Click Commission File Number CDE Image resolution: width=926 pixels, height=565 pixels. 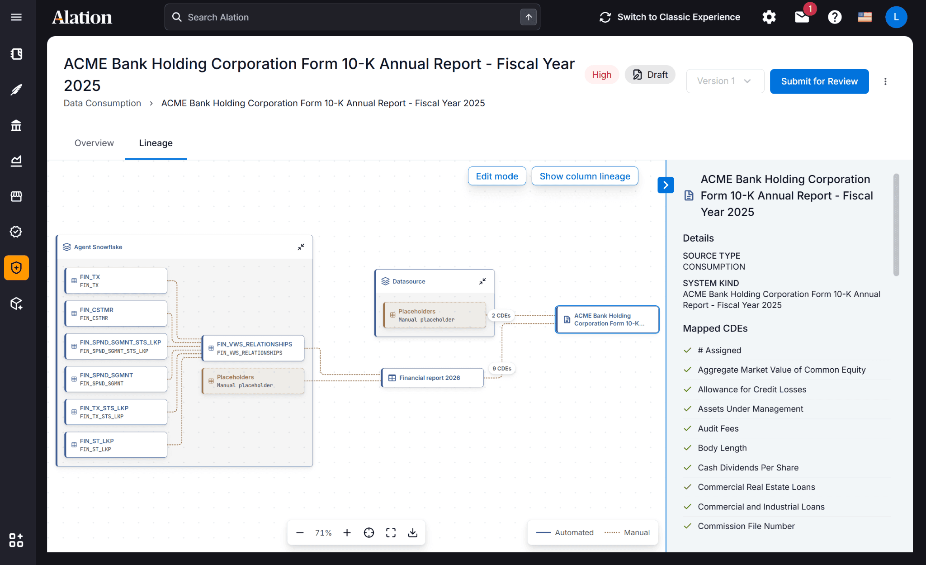click(746, 526)
